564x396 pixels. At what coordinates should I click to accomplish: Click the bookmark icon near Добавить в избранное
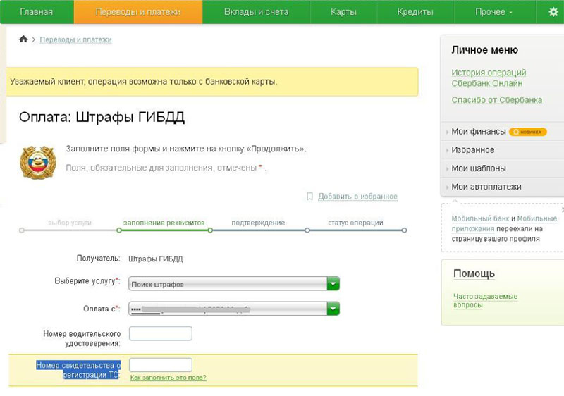tap(309, 197)
